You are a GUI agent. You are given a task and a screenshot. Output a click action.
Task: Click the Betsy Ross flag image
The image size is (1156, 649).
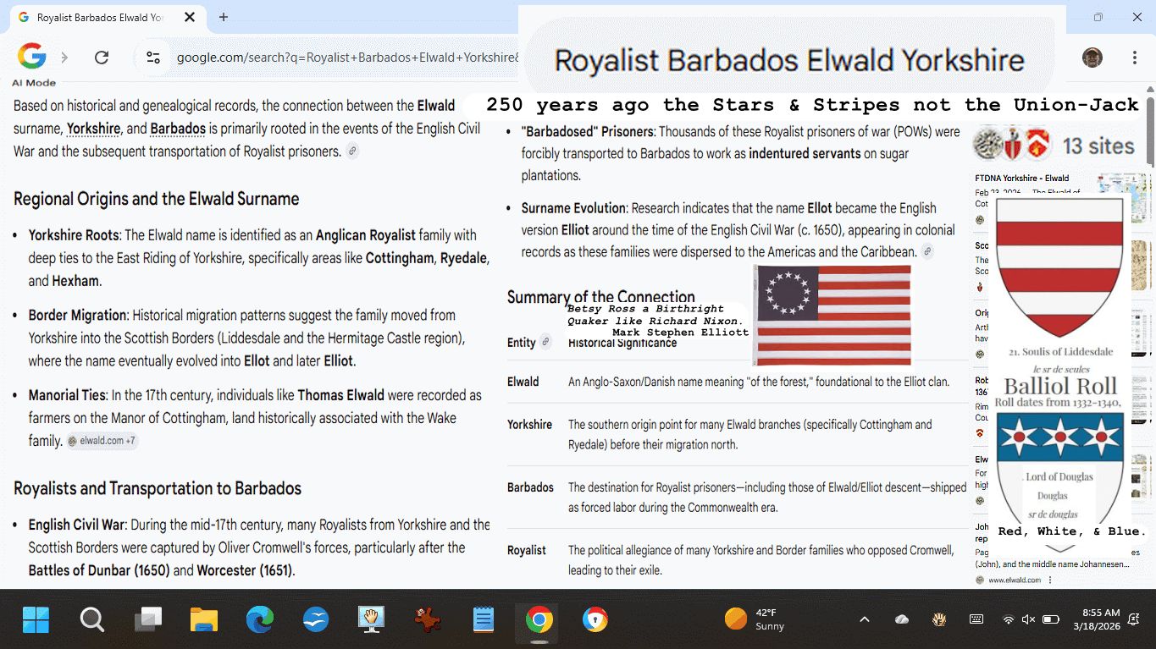(832, 315)
